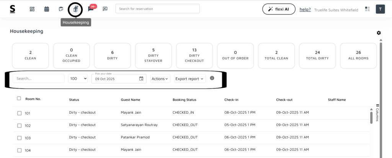Screen dimensions: 392x158
Task: Click the help? link
Action: click(x=305, y=10)
